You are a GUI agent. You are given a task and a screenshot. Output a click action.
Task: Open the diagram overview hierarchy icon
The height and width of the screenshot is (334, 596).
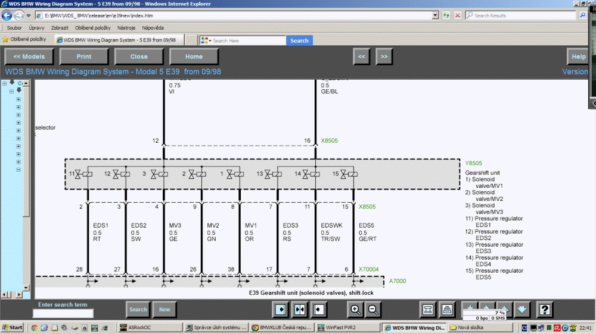pos(427,310)
